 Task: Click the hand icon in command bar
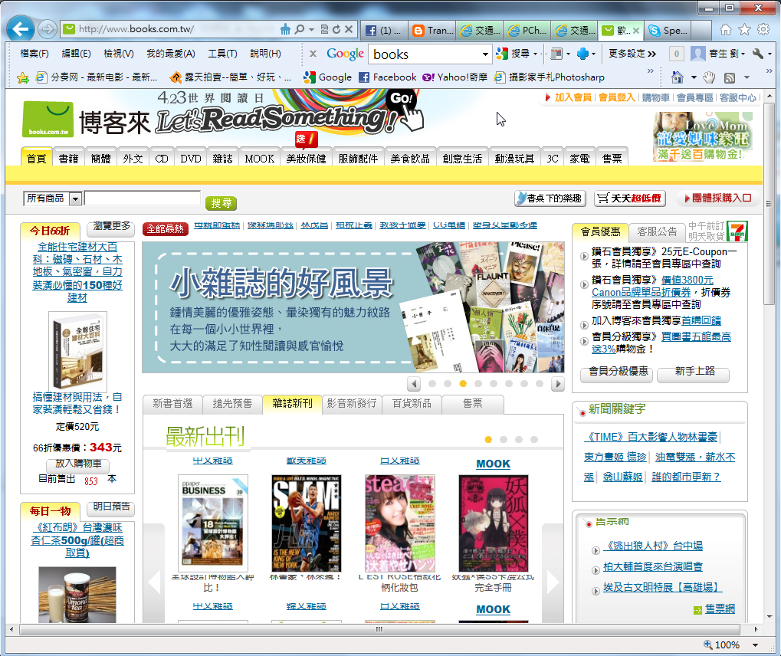click(709, 77)
